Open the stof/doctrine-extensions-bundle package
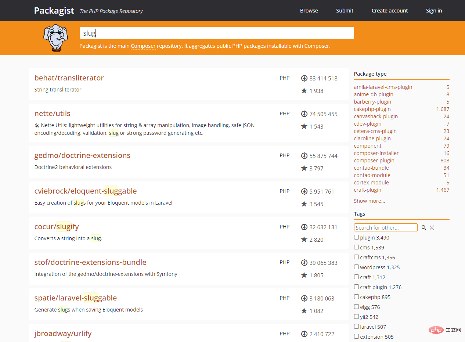Screen dimensions: 465x342 pyautogui.click(x=90, y=262)
